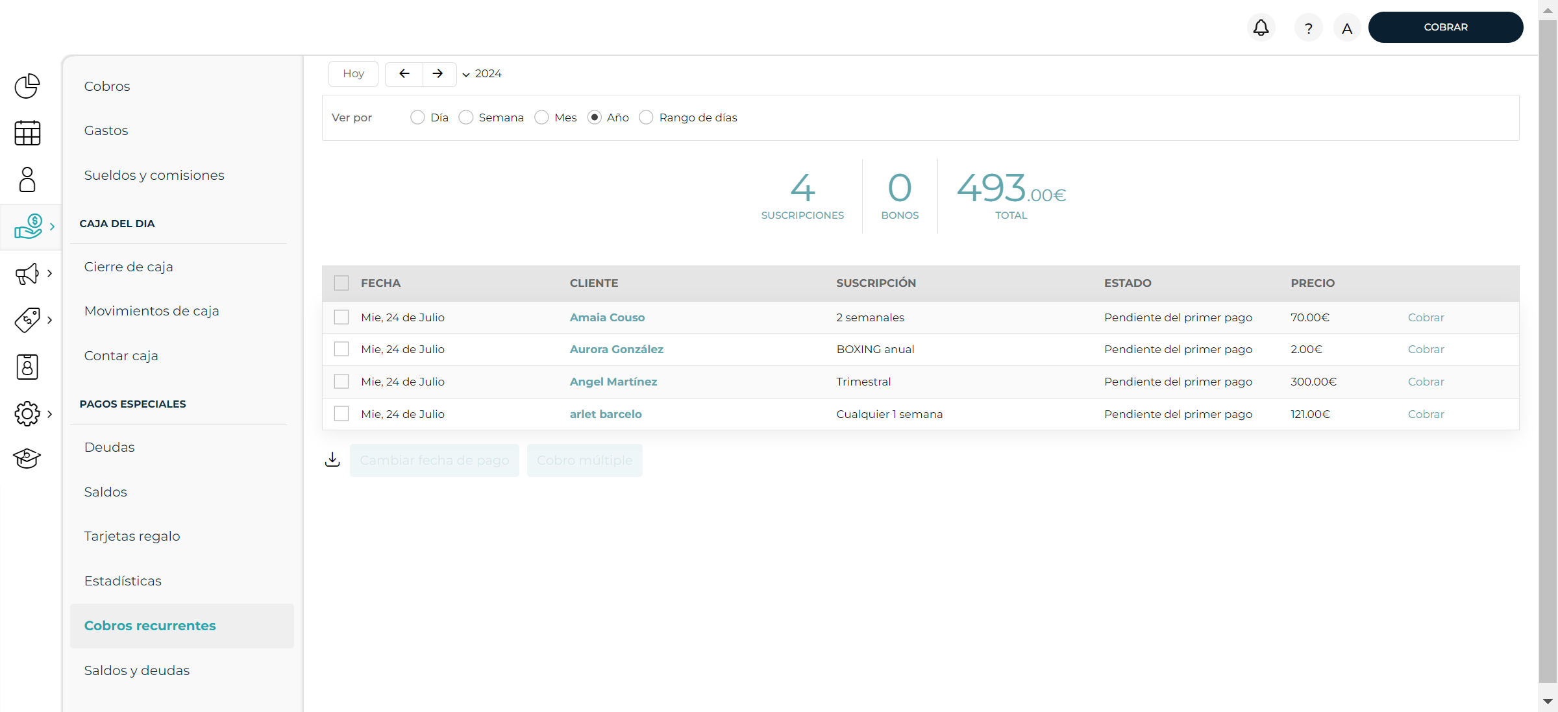Image resolution: width=1558 pixels, height=712 pixels.
Task: Download the recurring charges list
Action: coord(332,460)
